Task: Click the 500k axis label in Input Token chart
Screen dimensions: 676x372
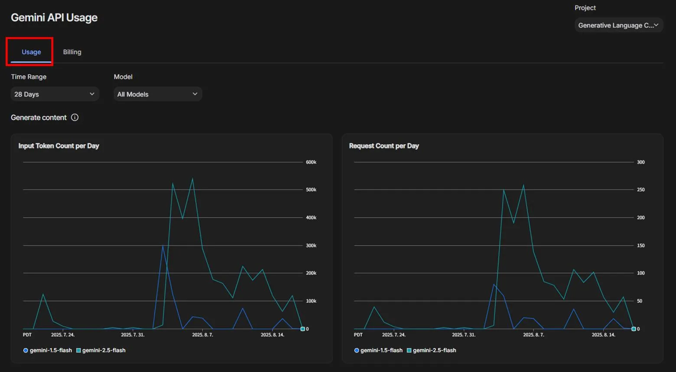Action: coord(311,190)
